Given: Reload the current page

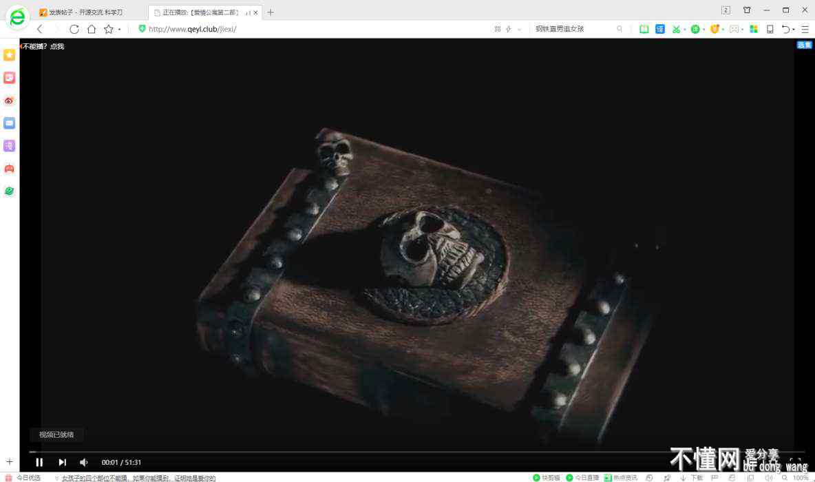Looking at the screenshot, I should click(x=74, y=29).
